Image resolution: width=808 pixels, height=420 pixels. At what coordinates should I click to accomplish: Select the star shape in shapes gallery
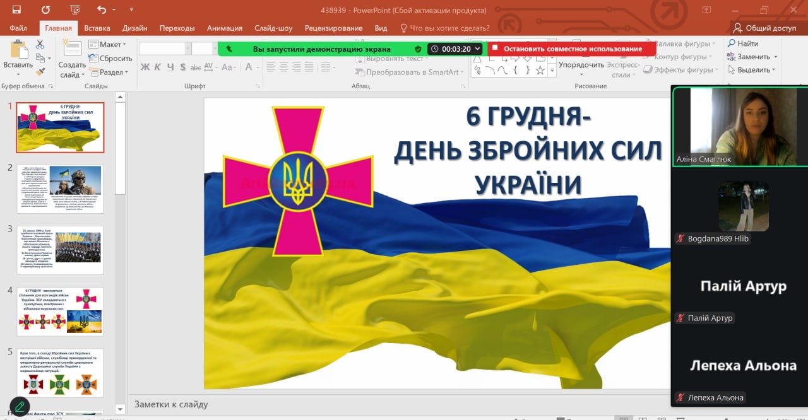coord(540,70)
